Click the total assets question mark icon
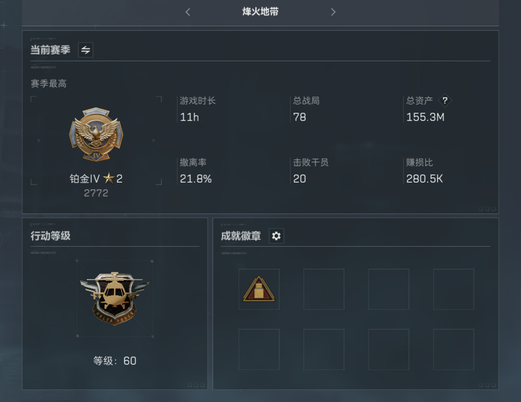This screenshot has height=402, width=521. pos(445,100)
